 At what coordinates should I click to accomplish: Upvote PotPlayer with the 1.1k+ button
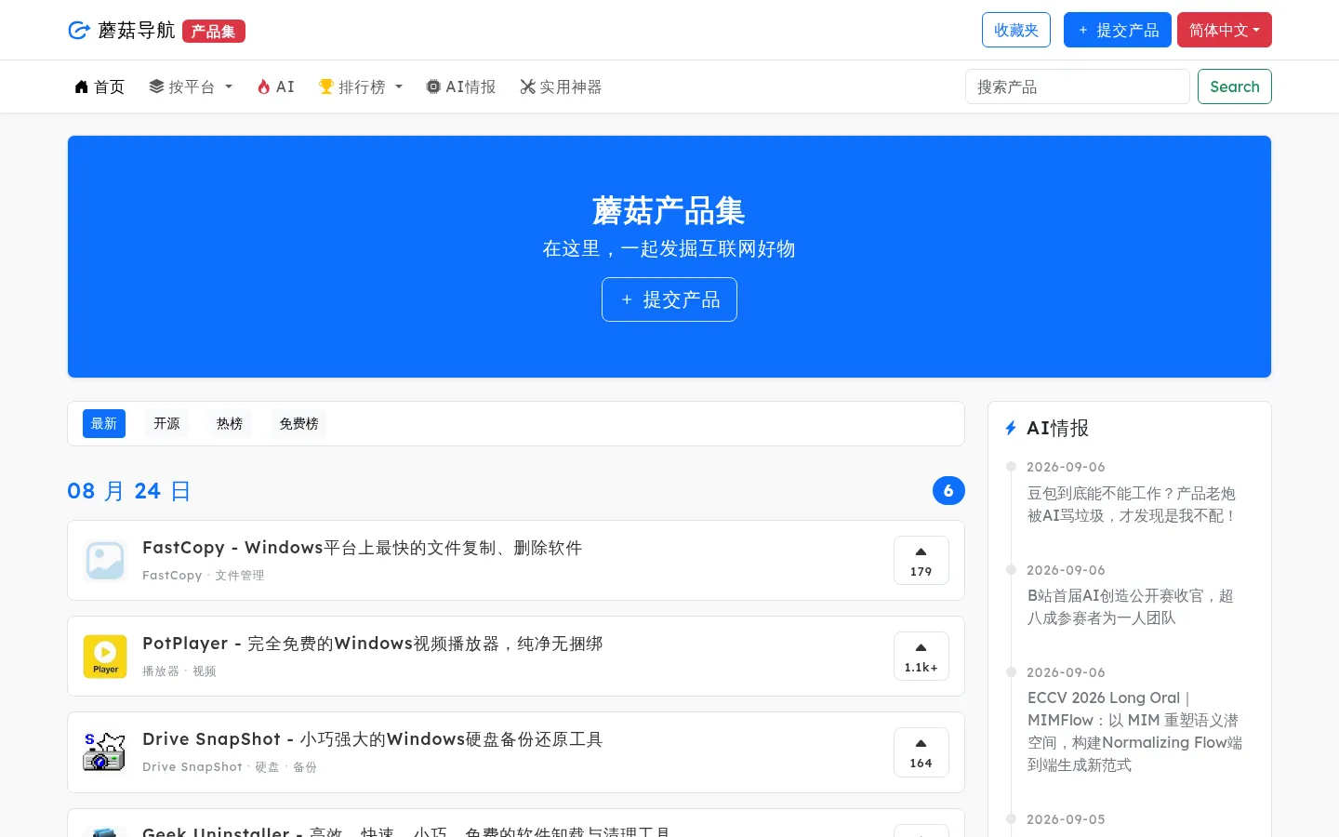pyautogui.click(x=921, y=657)
